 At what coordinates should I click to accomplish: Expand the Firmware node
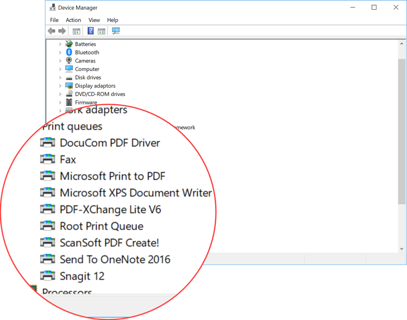(60, 102)
